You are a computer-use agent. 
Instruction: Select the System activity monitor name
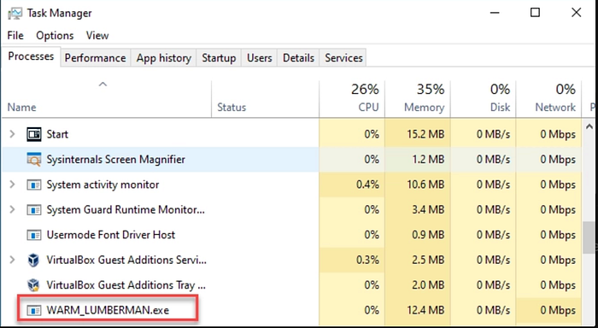(103, 184)
